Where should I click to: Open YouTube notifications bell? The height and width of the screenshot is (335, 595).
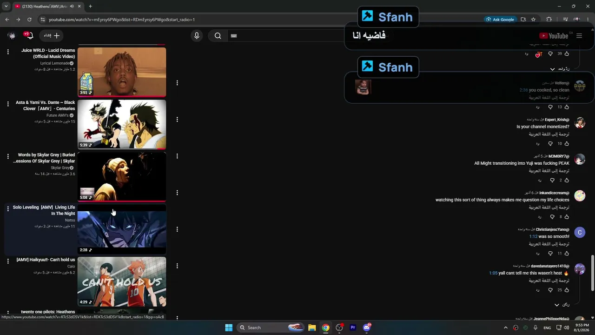point(29,36)
